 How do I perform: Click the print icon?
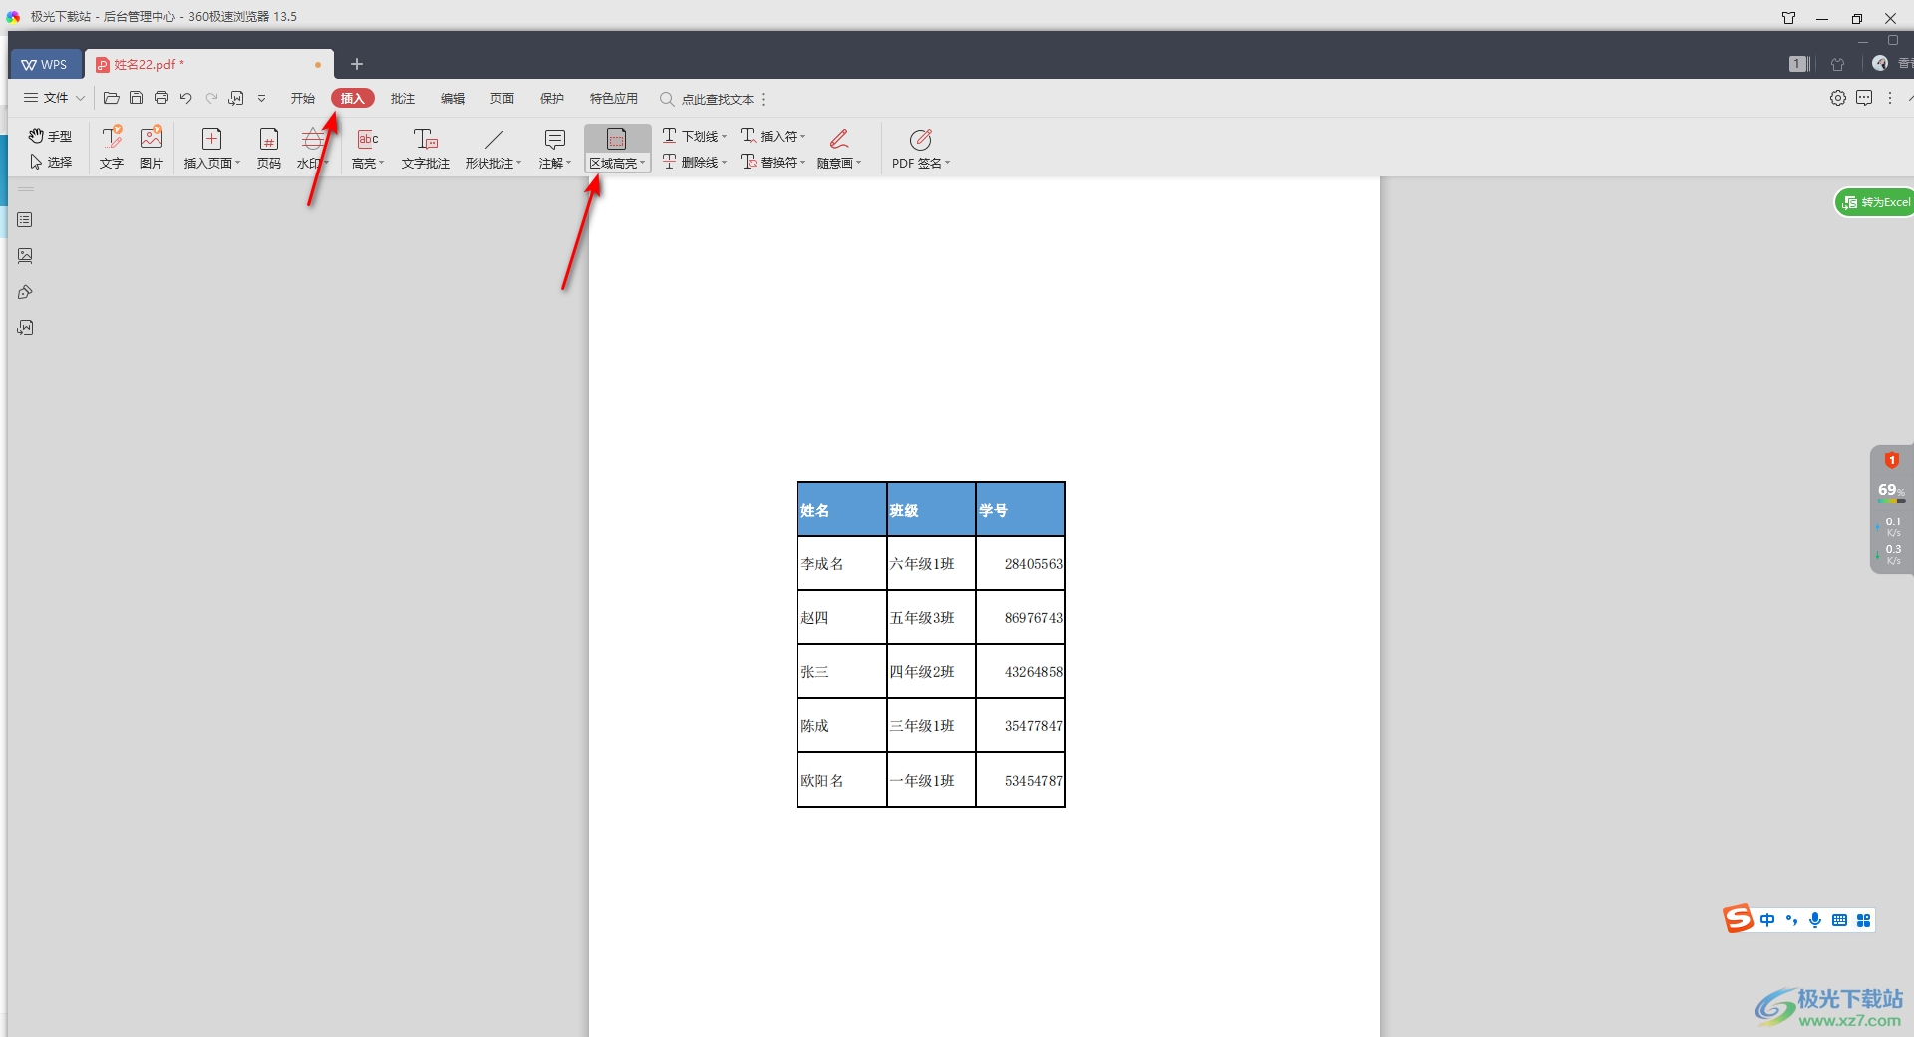pos(161,98)
